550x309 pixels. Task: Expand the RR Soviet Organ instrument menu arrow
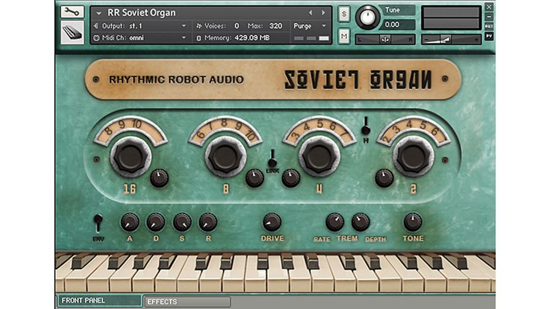[99, 13]
